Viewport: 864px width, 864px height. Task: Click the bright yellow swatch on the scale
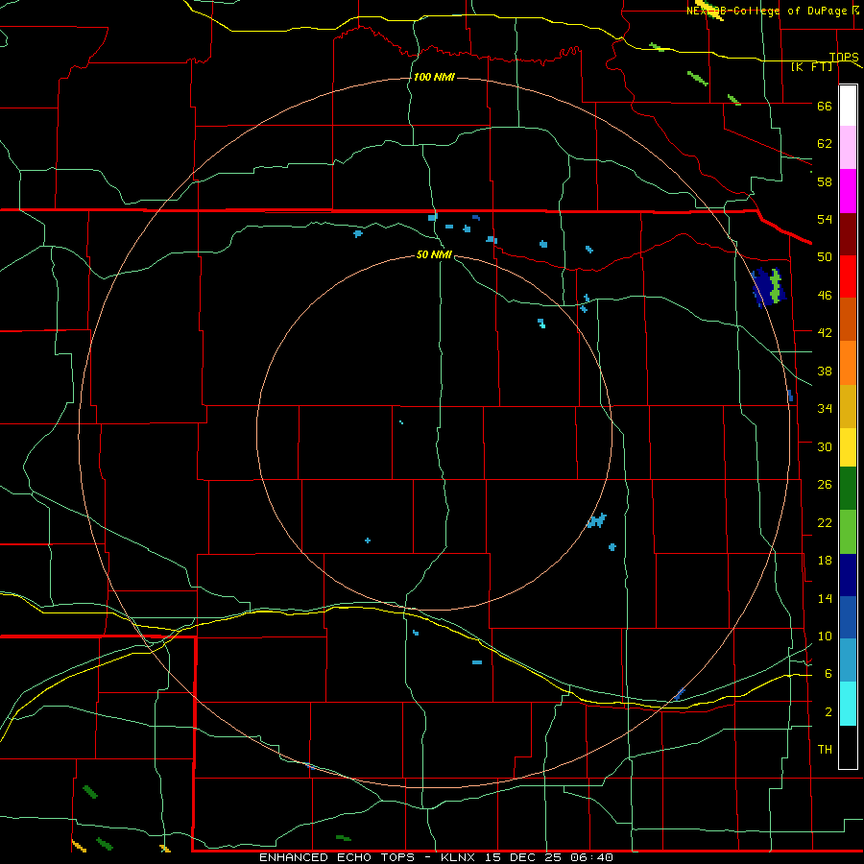[848, 446]
